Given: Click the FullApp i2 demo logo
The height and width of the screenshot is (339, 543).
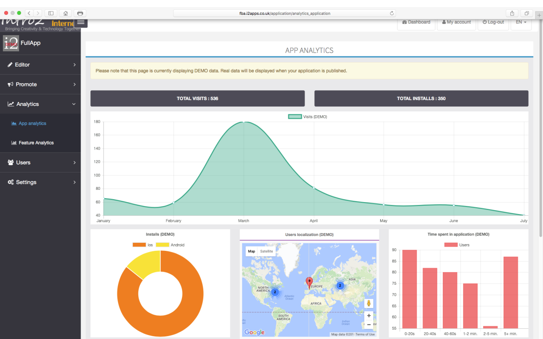Looking at the screenshot, I should pos(11,43).
